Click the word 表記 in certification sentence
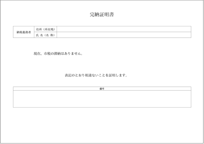Screen dimensions: 204x144 [68, 76]
